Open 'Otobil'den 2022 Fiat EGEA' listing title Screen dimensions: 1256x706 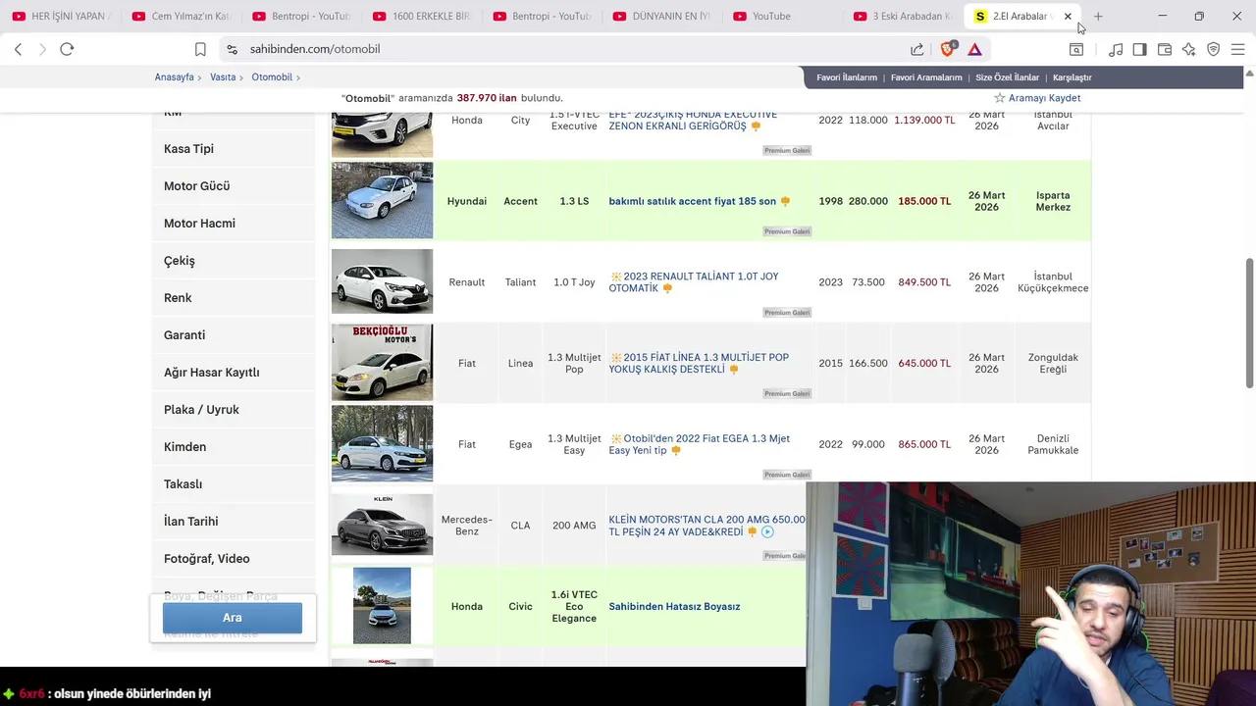pyautogui.click(x=699, y=445)
